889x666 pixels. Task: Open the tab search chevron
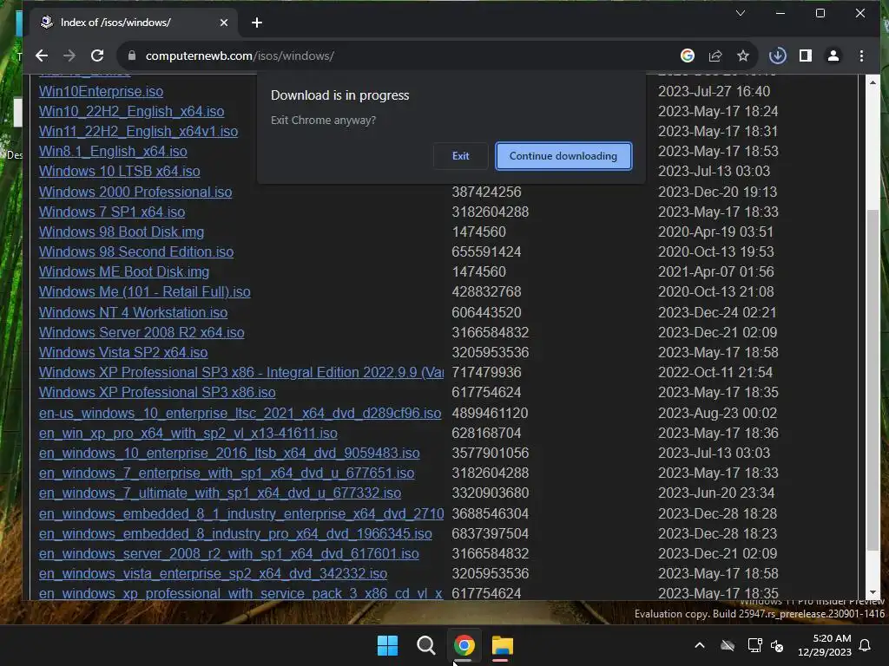(741, 13)
